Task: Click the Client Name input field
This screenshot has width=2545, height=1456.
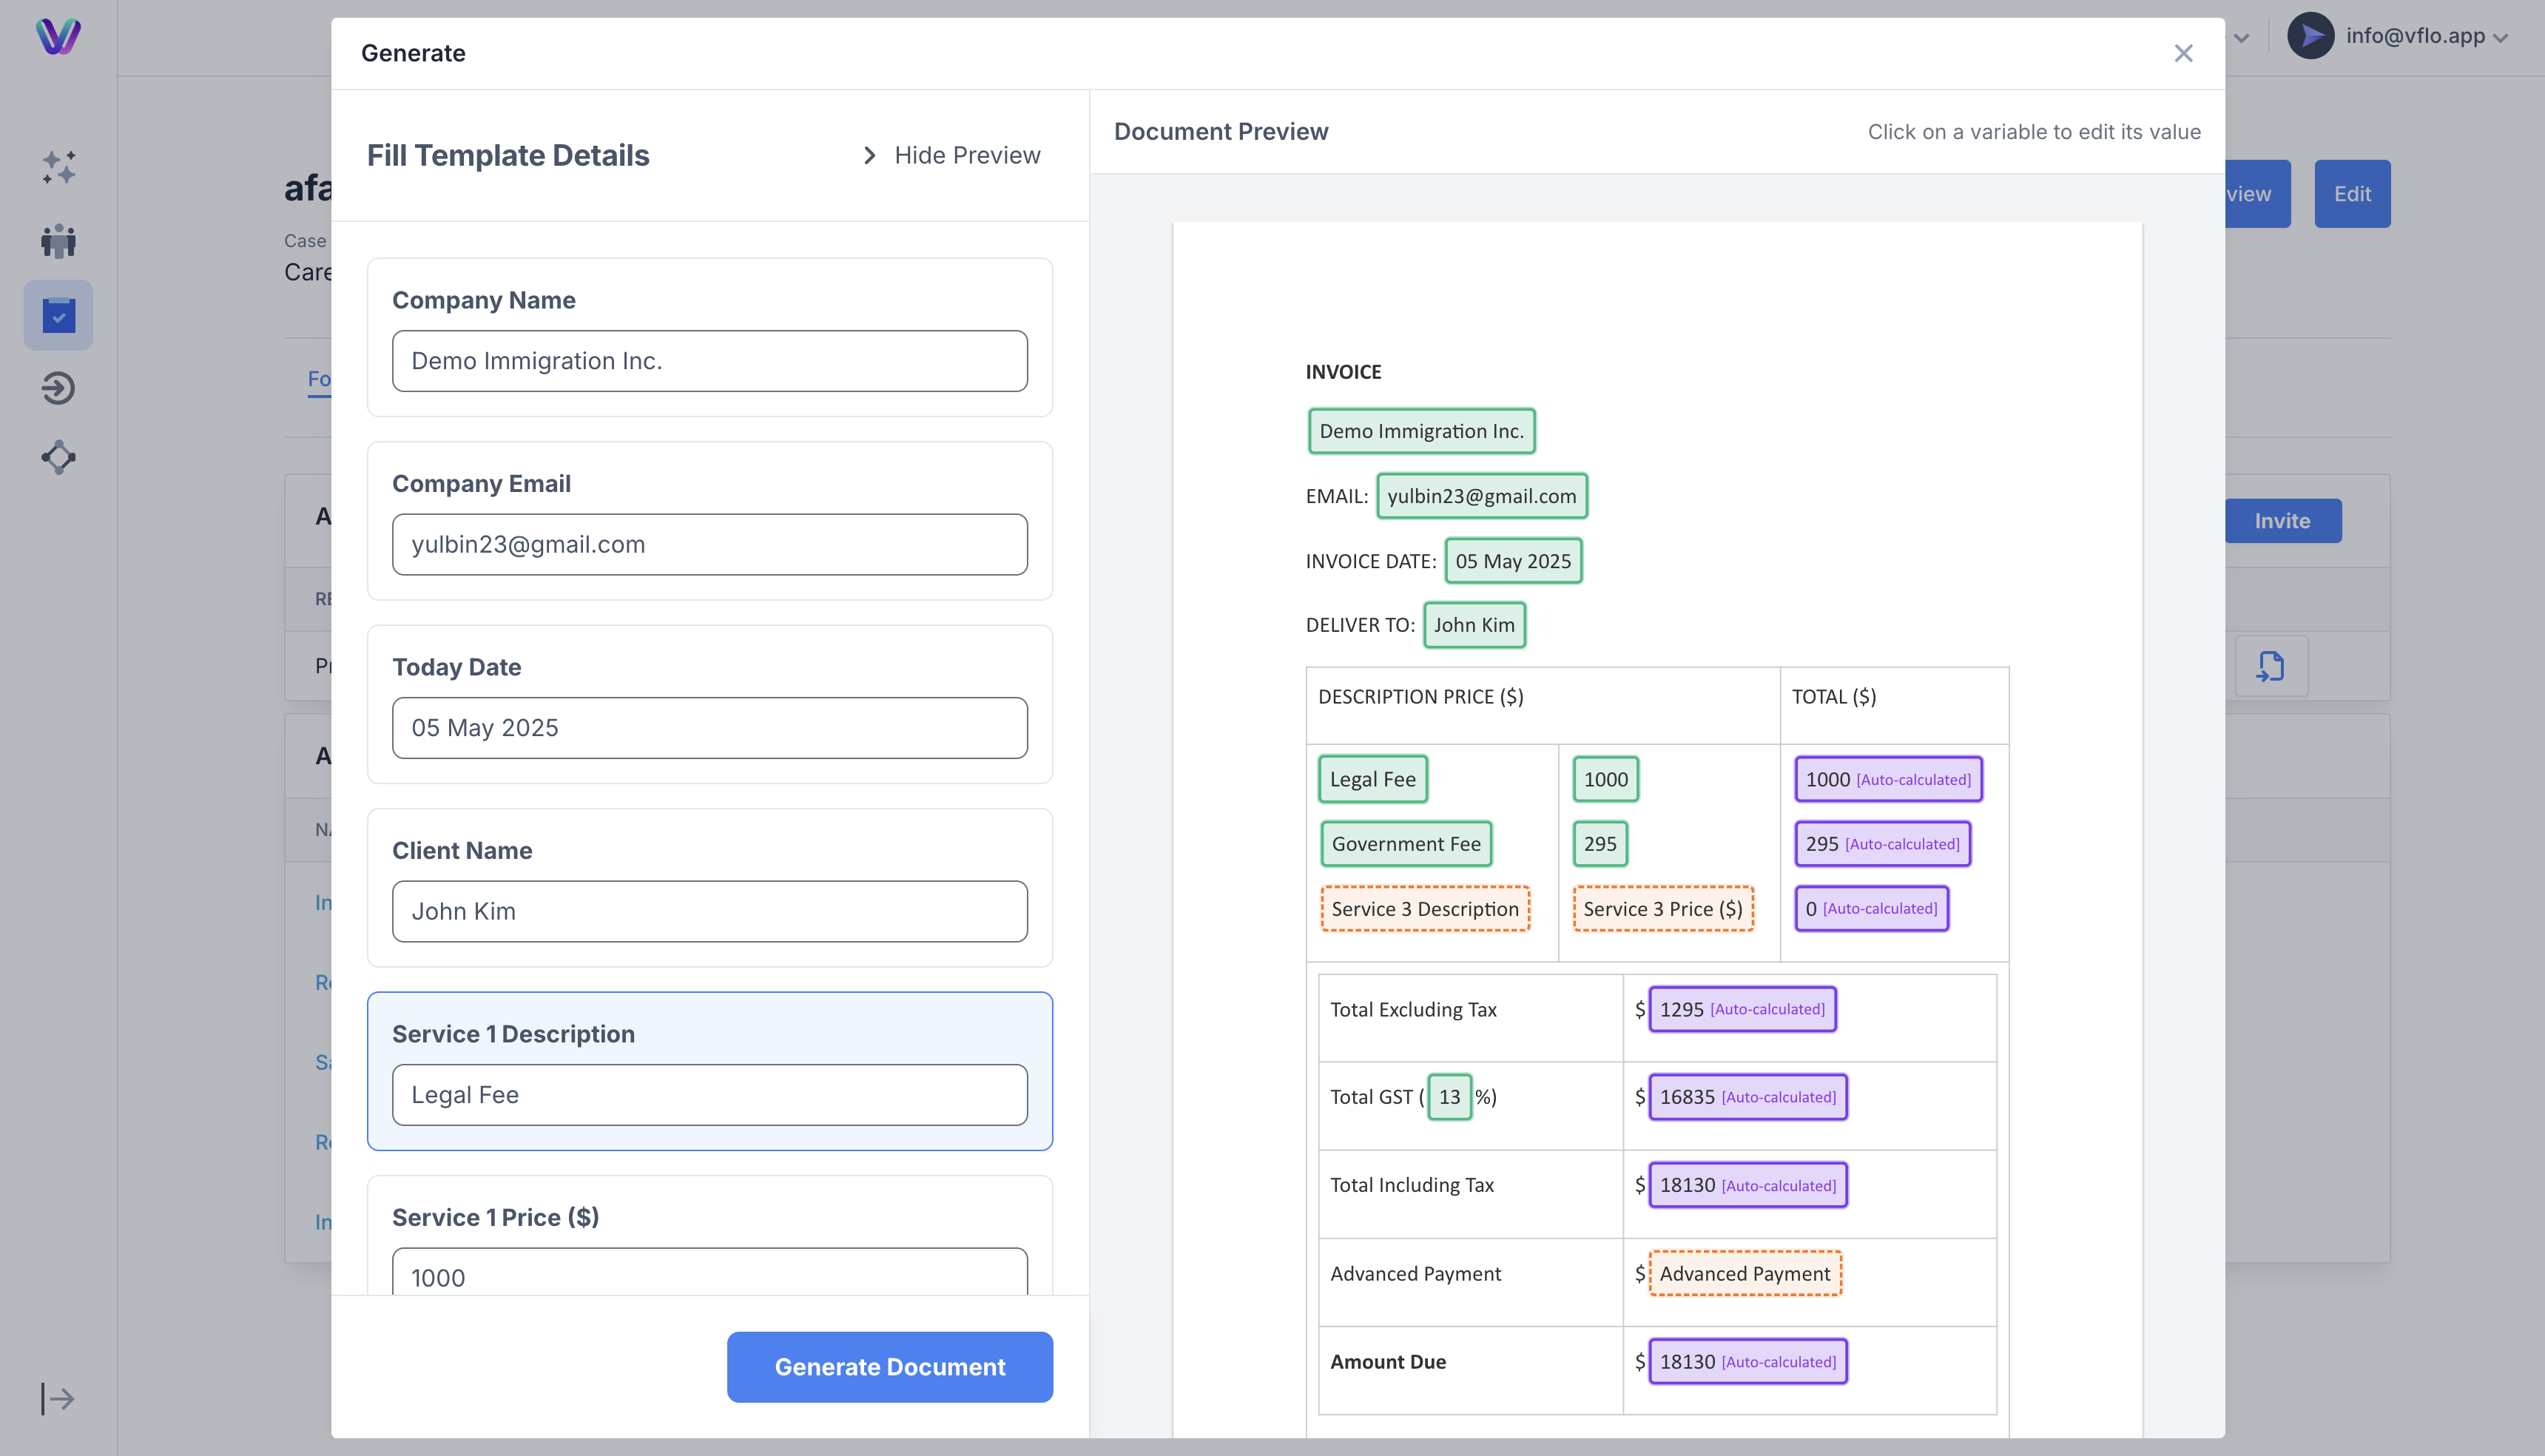Action: [x=709, y=911]
